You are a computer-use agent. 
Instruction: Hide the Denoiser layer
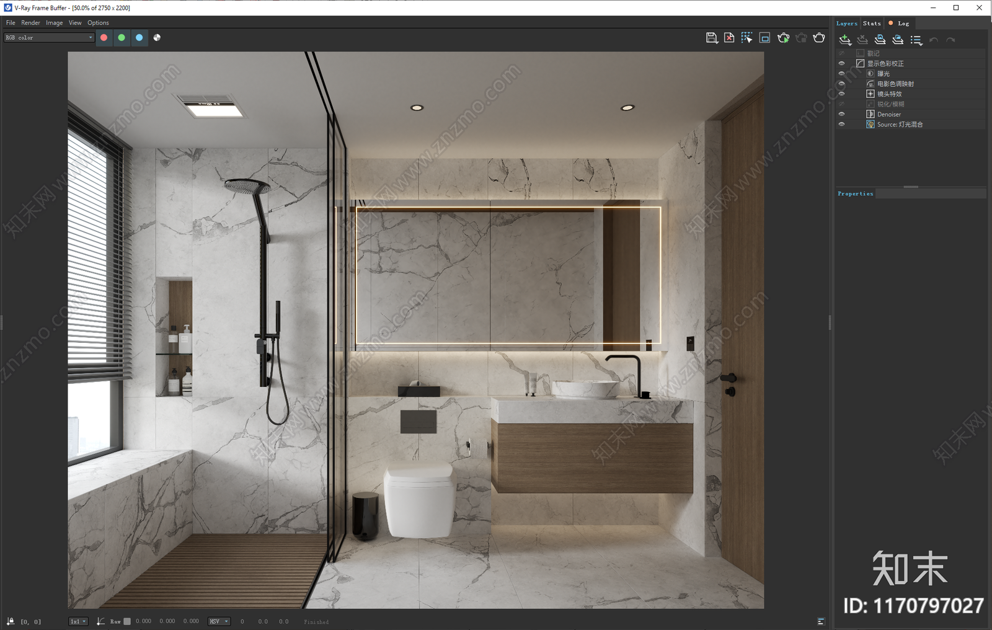(841, 114)
